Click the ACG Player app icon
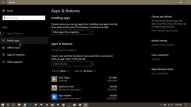This screenshot has width=191, height=107. (54, 79)
